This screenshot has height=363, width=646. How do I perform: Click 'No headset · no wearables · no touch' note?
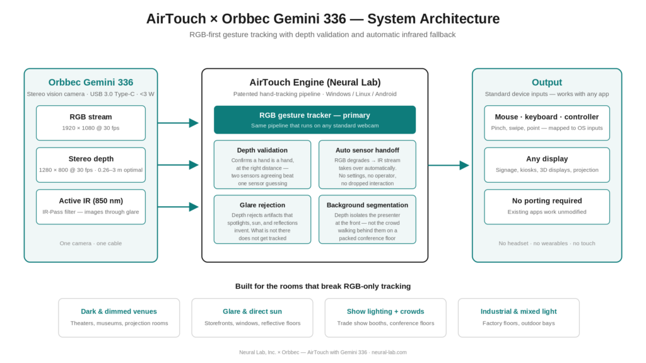tap(547, 243)
